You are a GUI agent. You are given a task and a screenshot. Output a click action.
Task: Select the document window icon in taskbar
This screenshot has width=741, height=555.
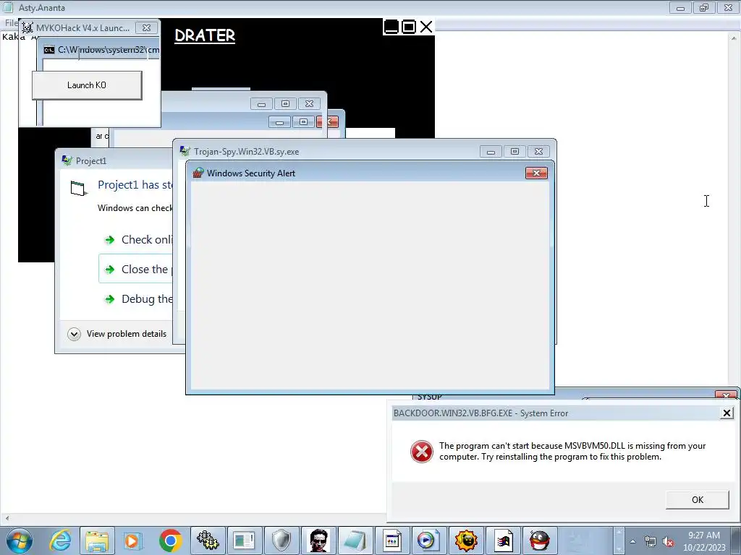pyautogui.click(x=244, y=541)
